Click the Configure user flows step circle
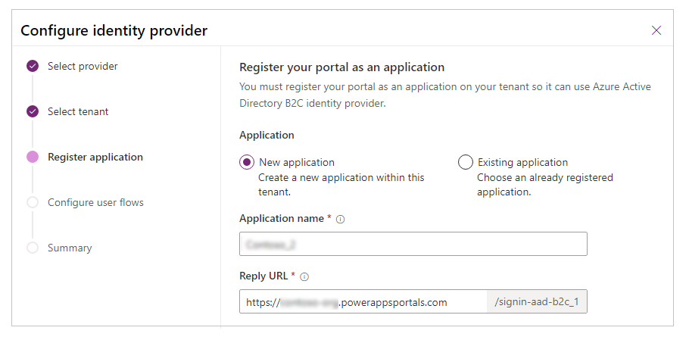 pos(32,203)
